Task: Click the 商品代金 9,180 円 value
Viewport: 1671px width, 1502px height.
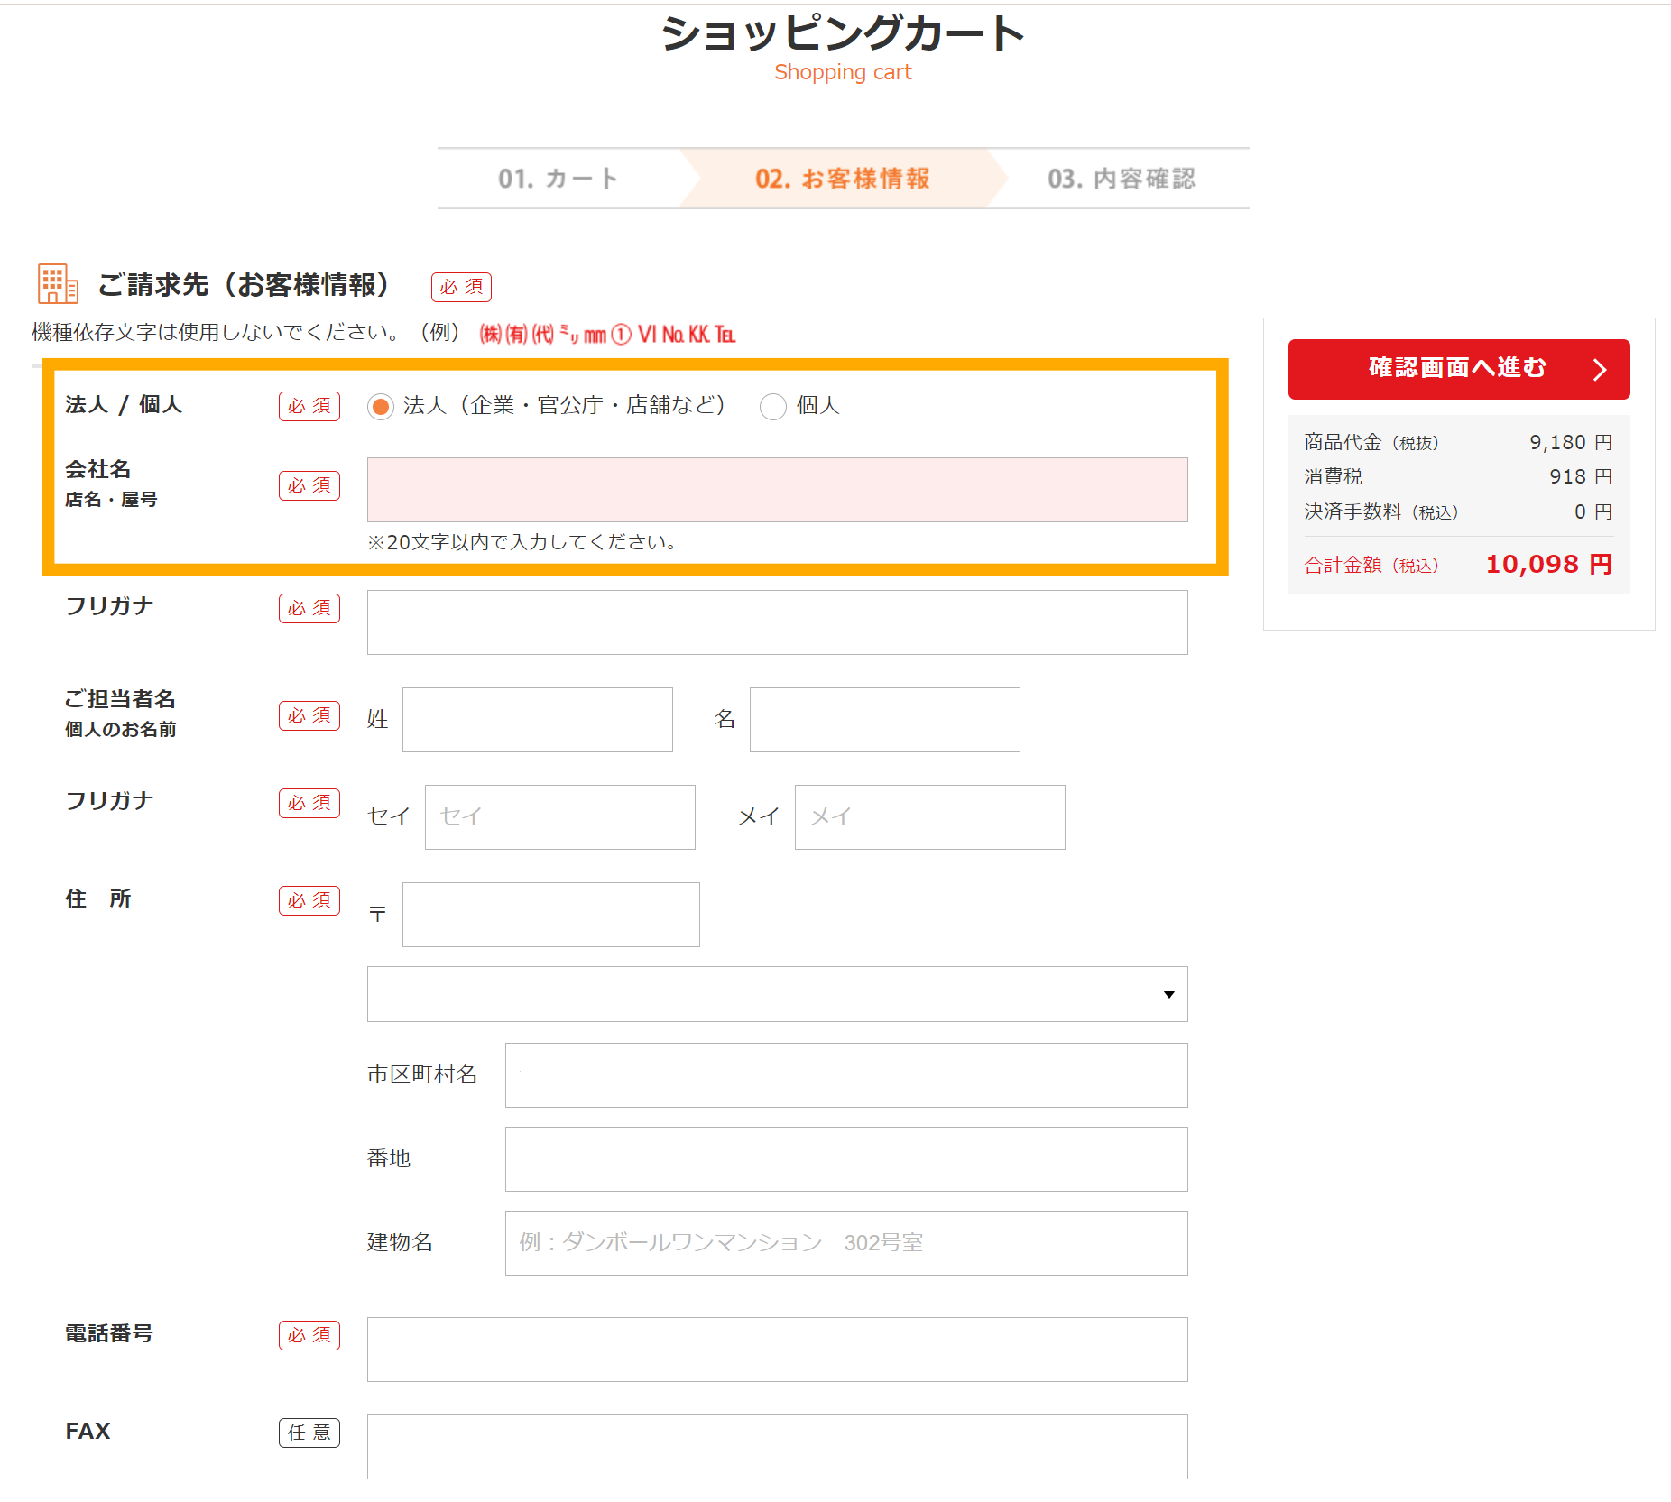Action: click(x=1571, y=442)
